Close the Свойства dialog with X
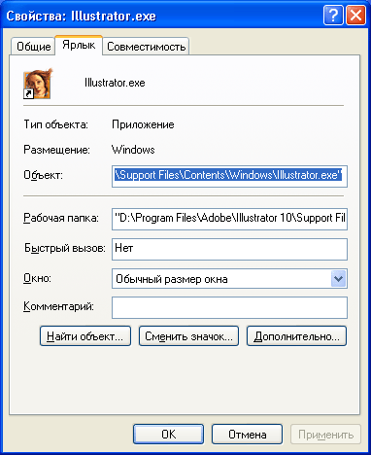371x455 pixels. 356,15
